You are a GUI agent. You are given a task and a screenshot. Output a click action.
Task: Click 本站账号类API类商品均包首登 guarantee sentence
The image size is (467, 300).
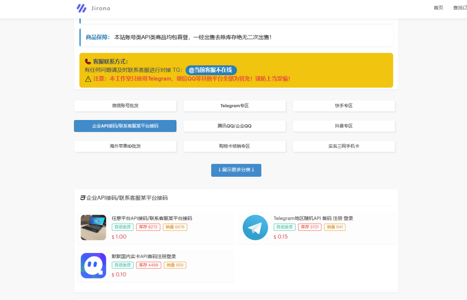(193, 37)
